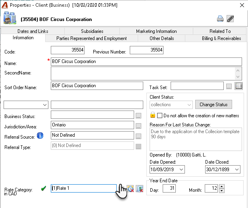Screen dimensions: 248x208
Task: Open the Client Status 'collections' dropdown
Action: (189, 105)
